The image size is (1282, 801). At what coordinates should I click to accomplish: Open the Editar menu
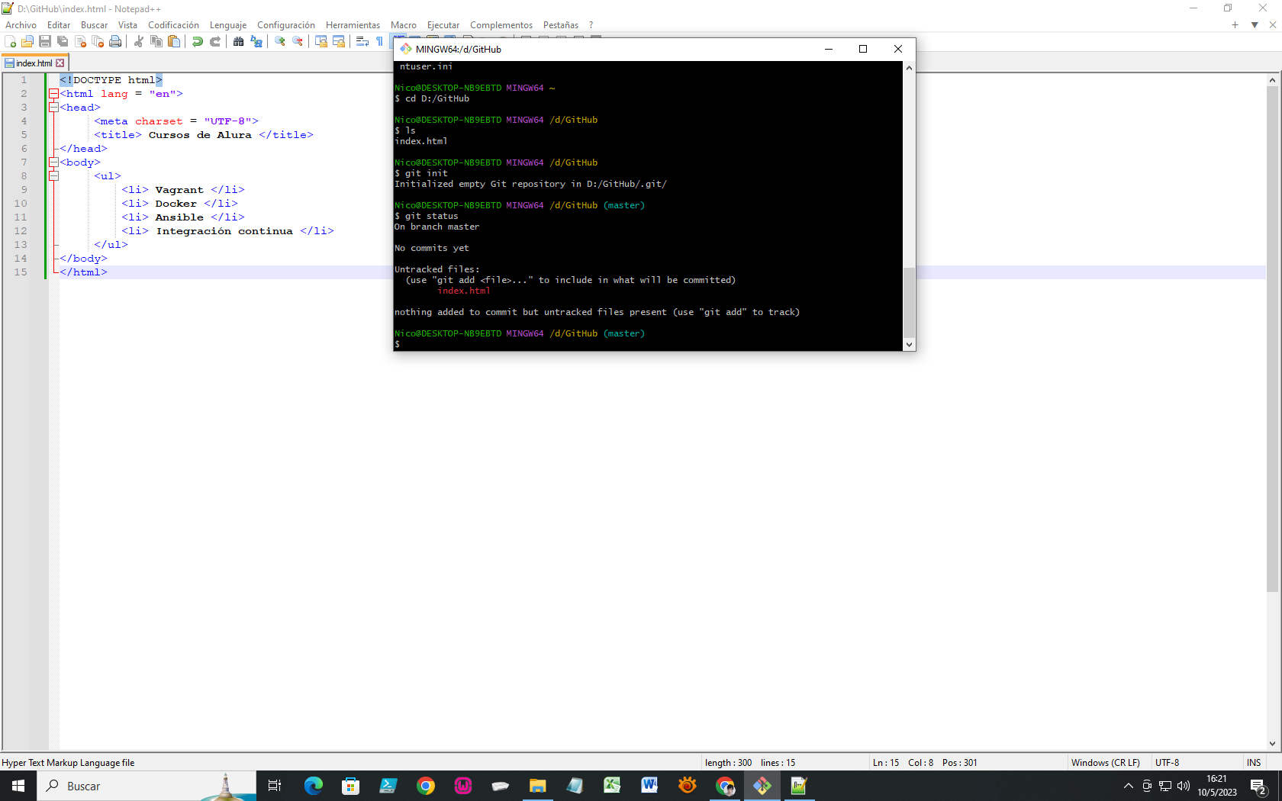click(59, 25)
